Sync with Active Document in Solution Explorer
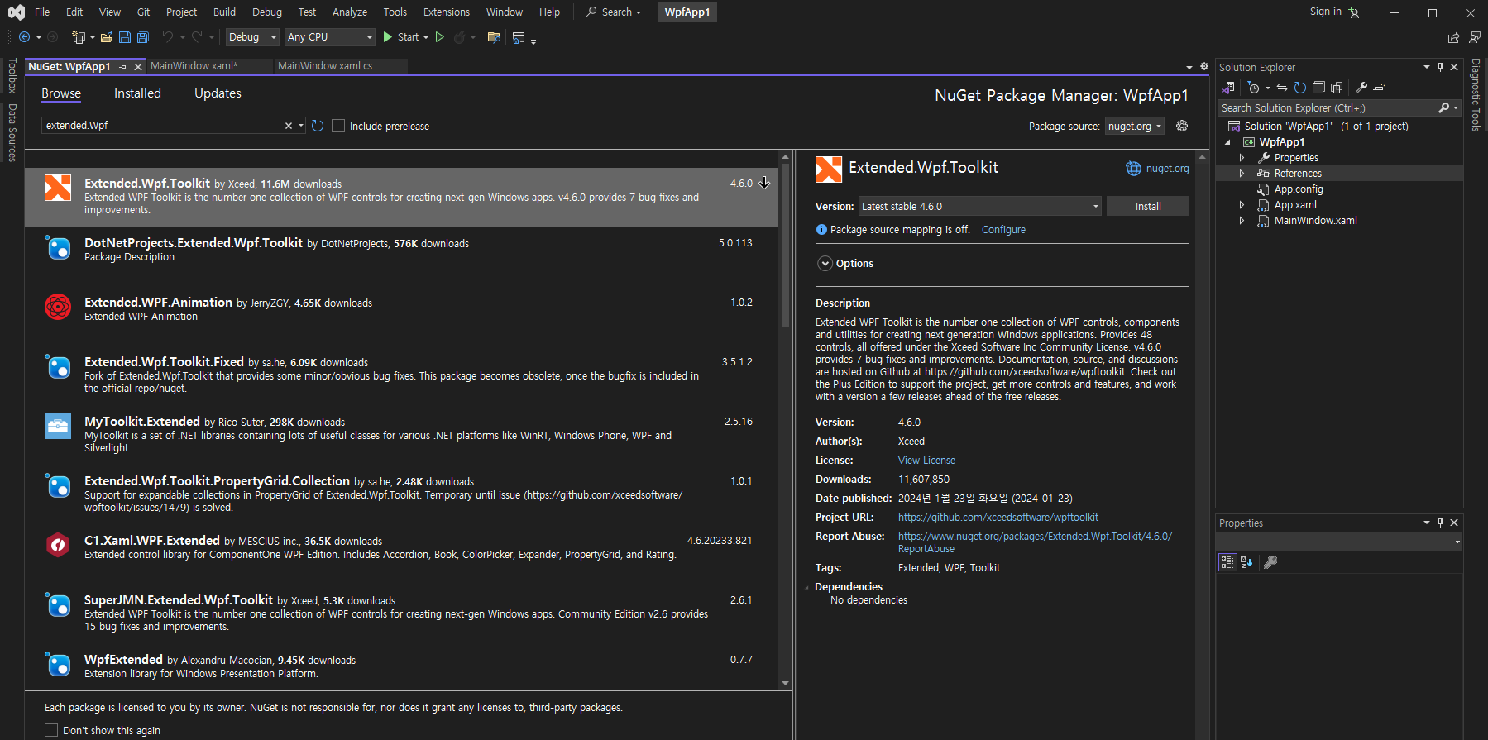Screen dimensions: 1488x740 tap(1282, 88)
